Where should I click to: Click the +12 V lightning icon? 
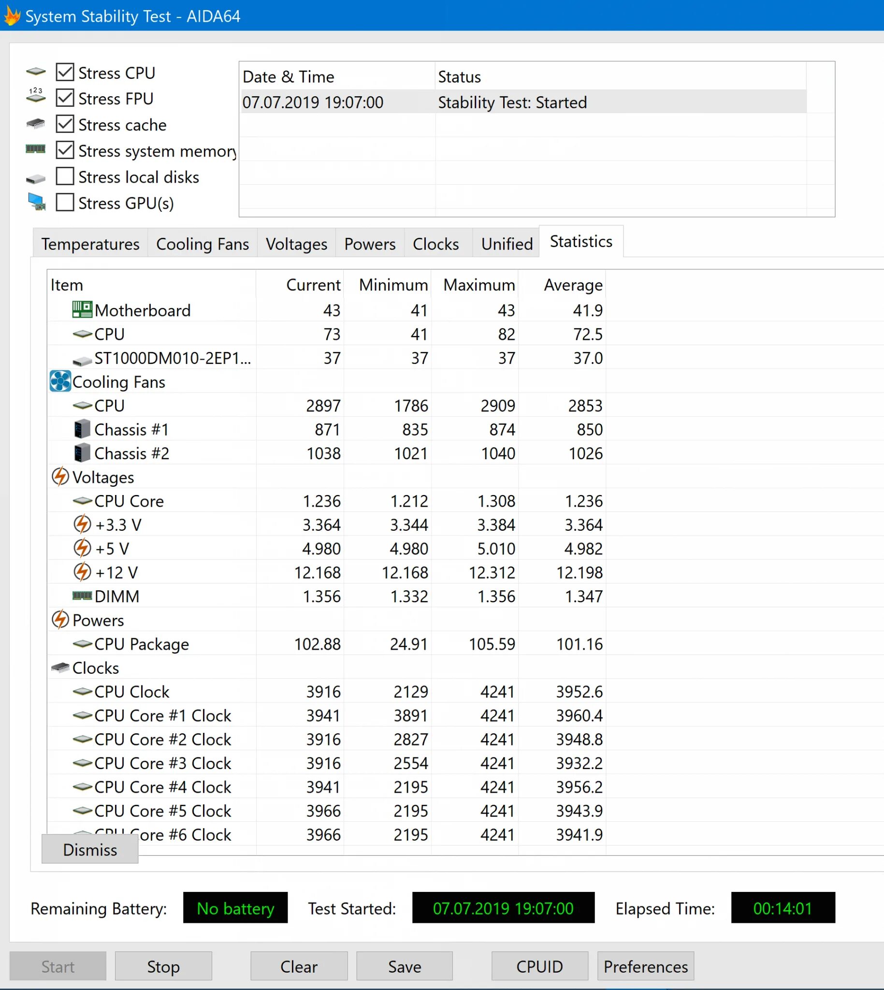tap(82, 572)
